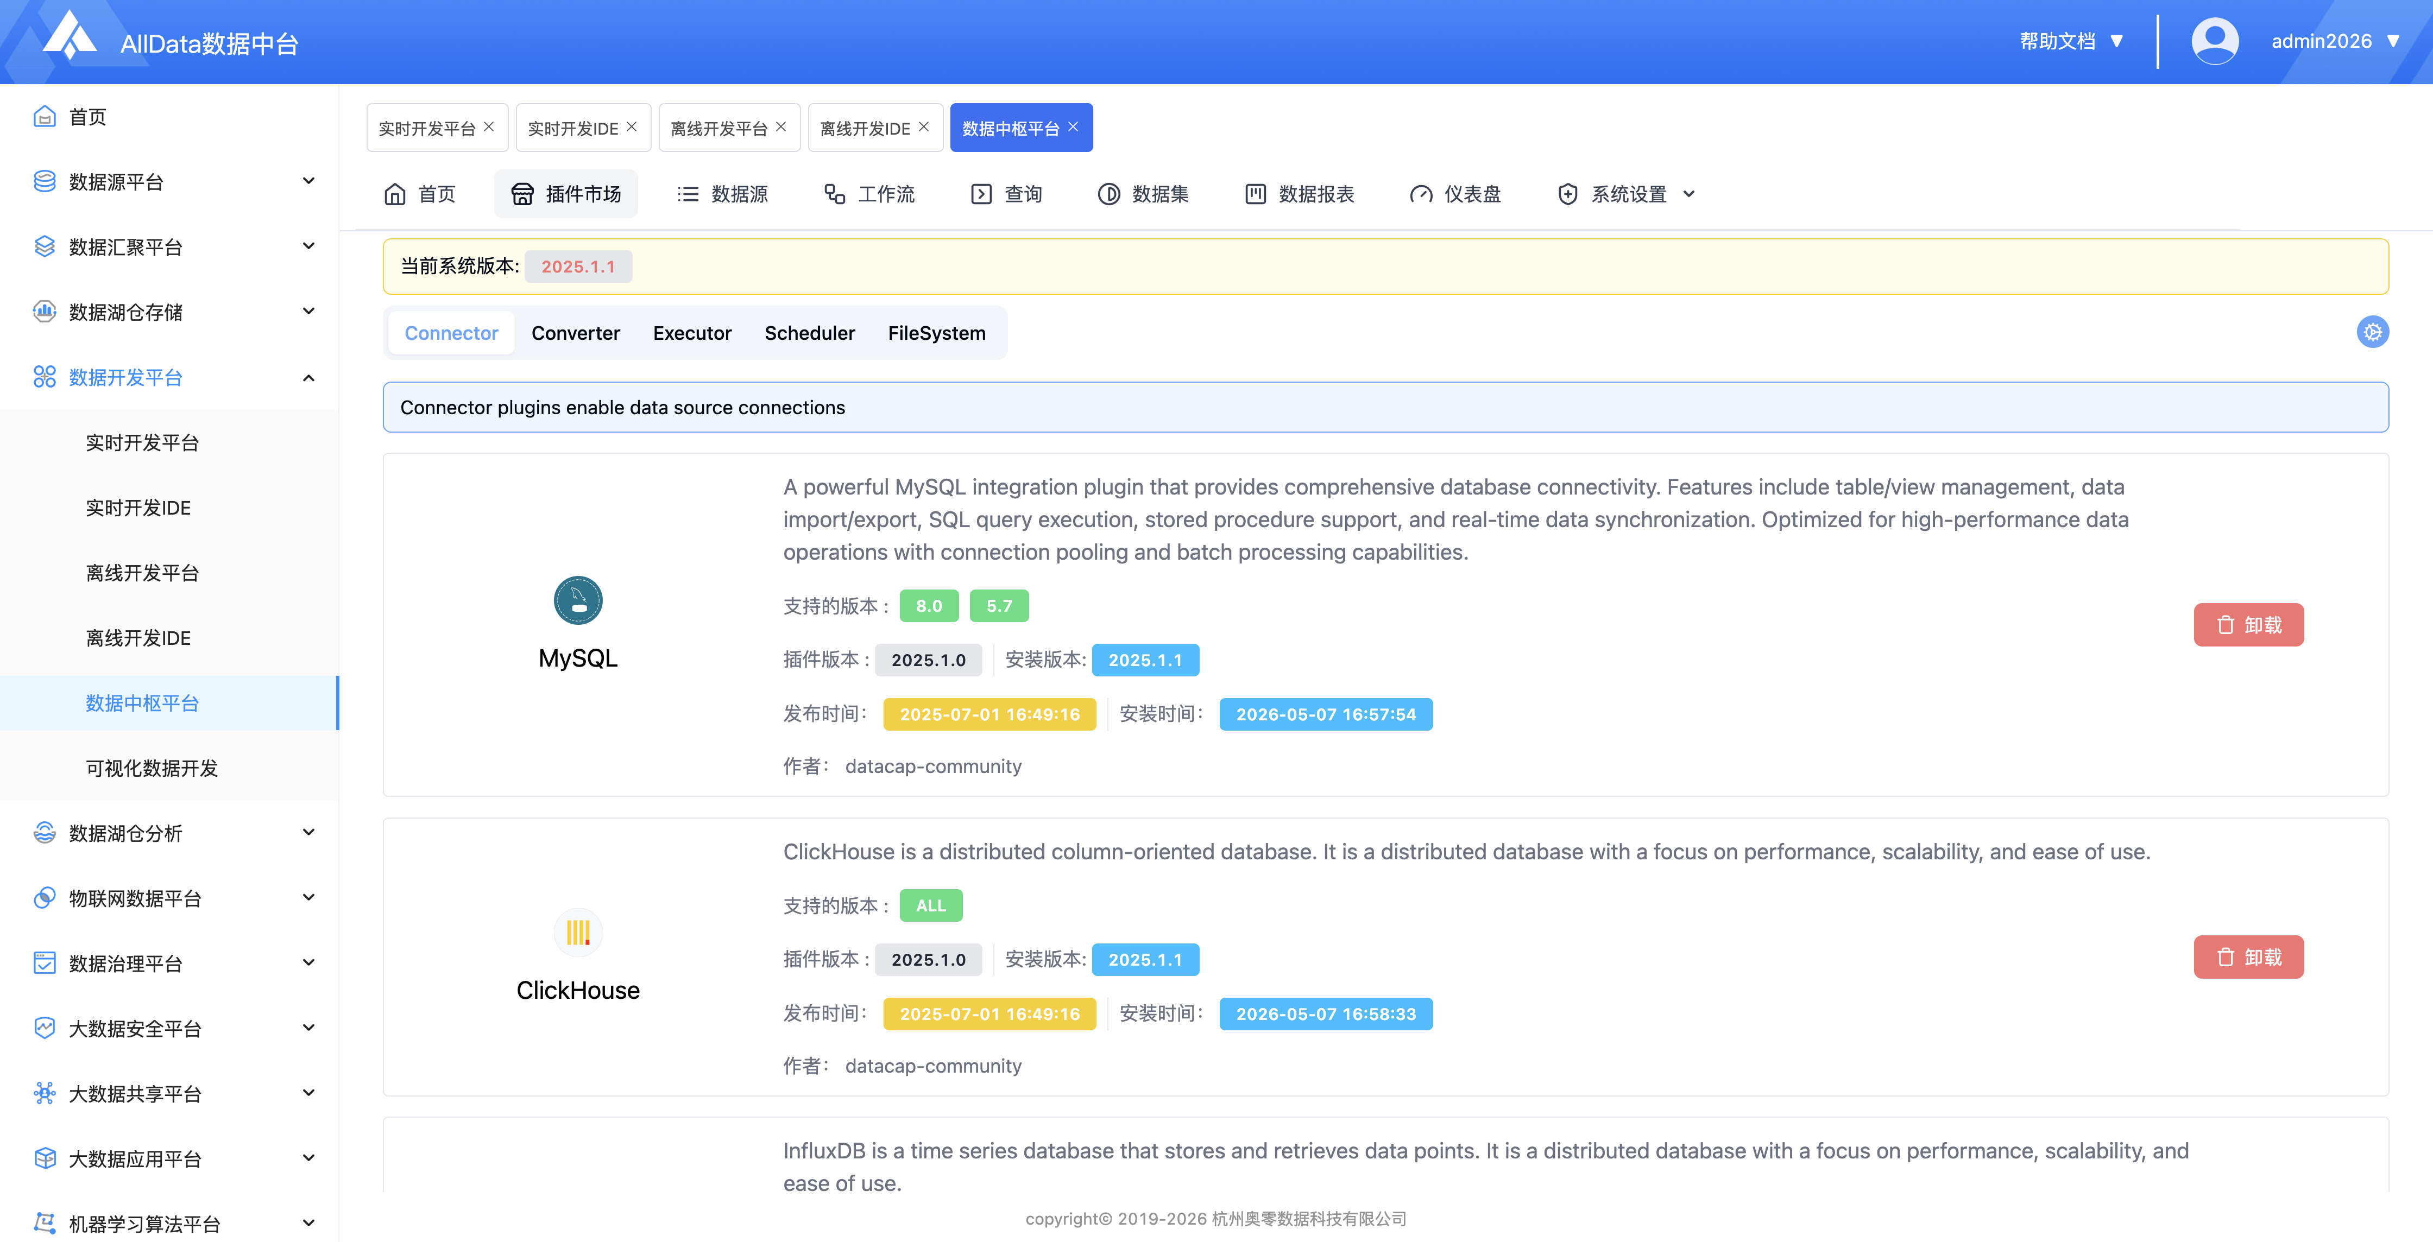Click the plugin market settings gear icon
2433x1242 pixels.
pyautogui.click(x=2373, y=332)
